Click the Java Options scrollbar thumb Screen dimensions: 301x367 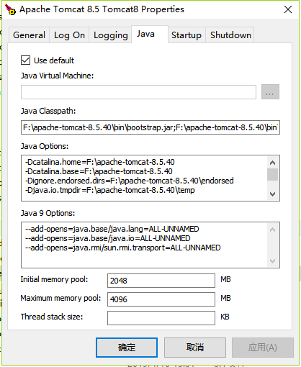pos(272,174)
